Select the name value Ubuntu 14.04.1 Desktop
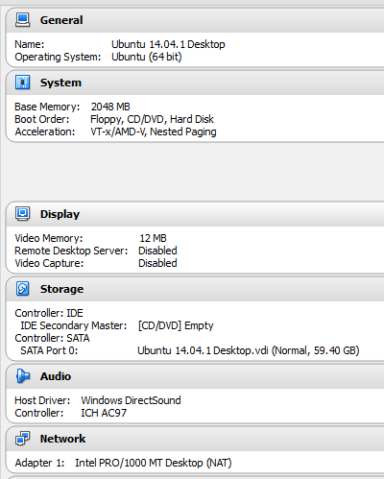The image size is (384, 479). pyautogui.click(x=168, y=44)
